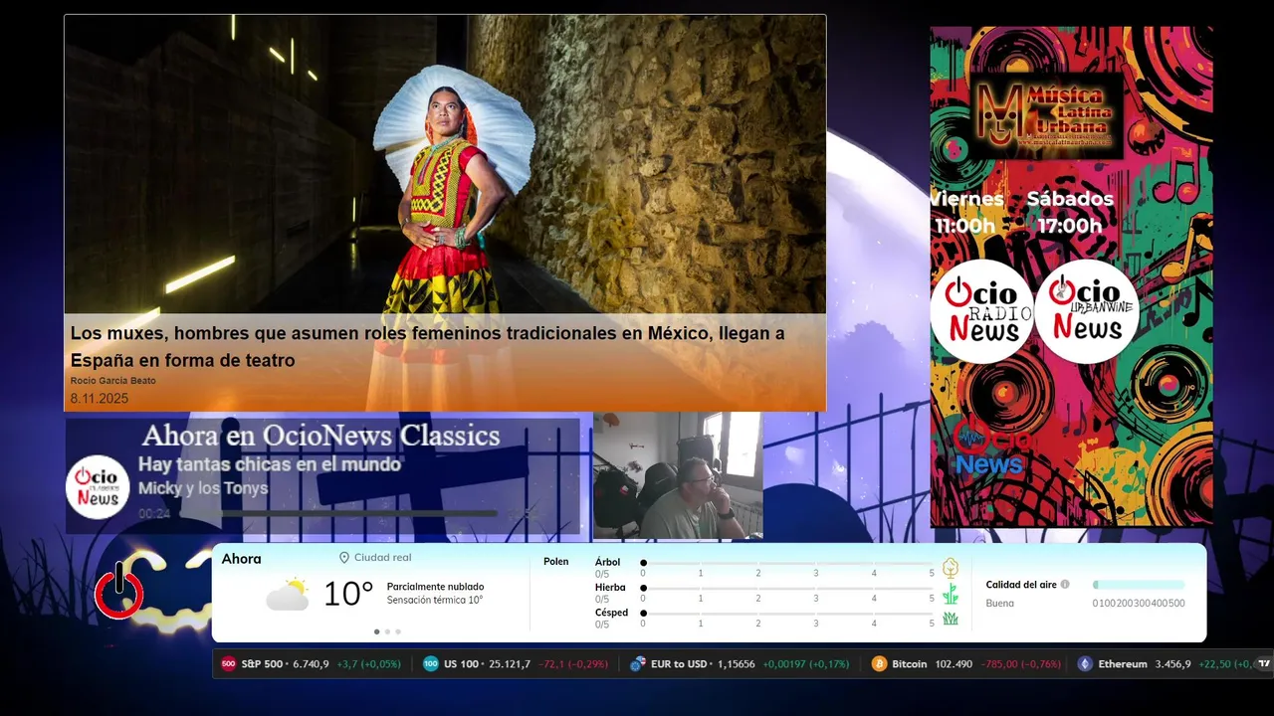This screenshot has width=1274, height=716.
Task: Click the Parcialmente nublado text
Action: pos(435,587)
